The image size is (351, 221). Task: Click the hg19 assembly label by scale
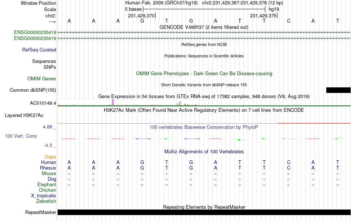[x=274, y=9]
